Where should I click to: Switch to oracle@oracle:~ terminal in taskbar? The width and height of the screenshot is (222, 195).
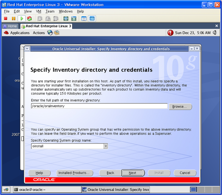pyautogui.click(x=47, y=190)
